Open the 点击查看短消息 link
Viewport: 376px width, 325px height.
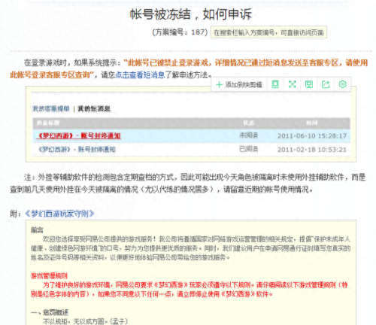(140, 74)
